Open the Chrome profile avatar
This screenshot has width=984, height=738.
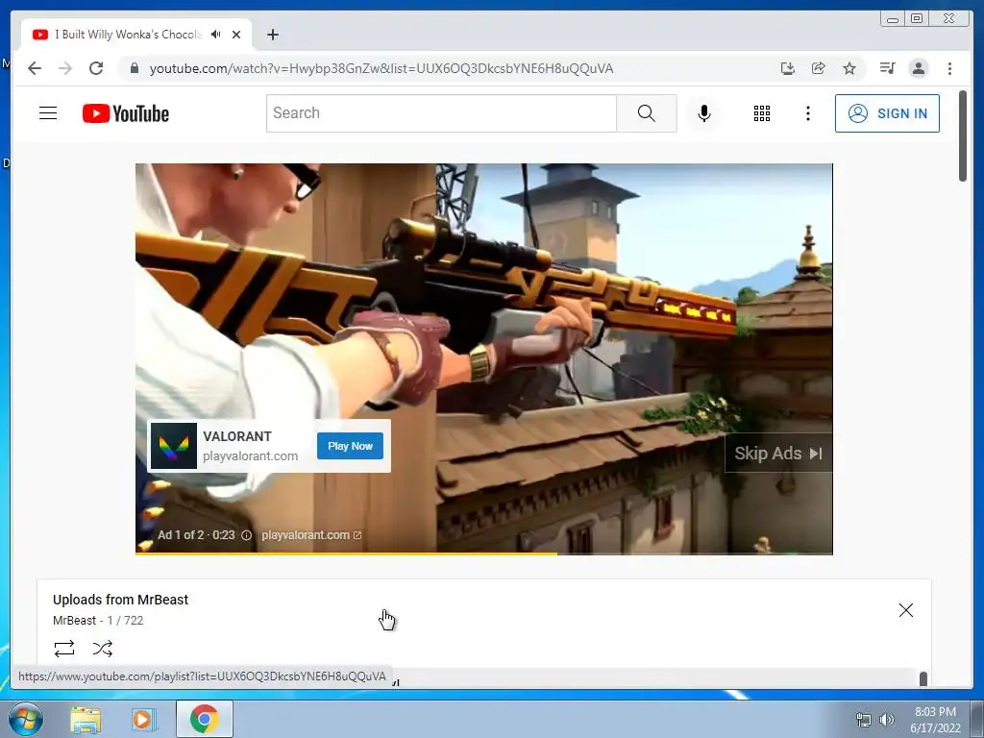click(918, 68)
